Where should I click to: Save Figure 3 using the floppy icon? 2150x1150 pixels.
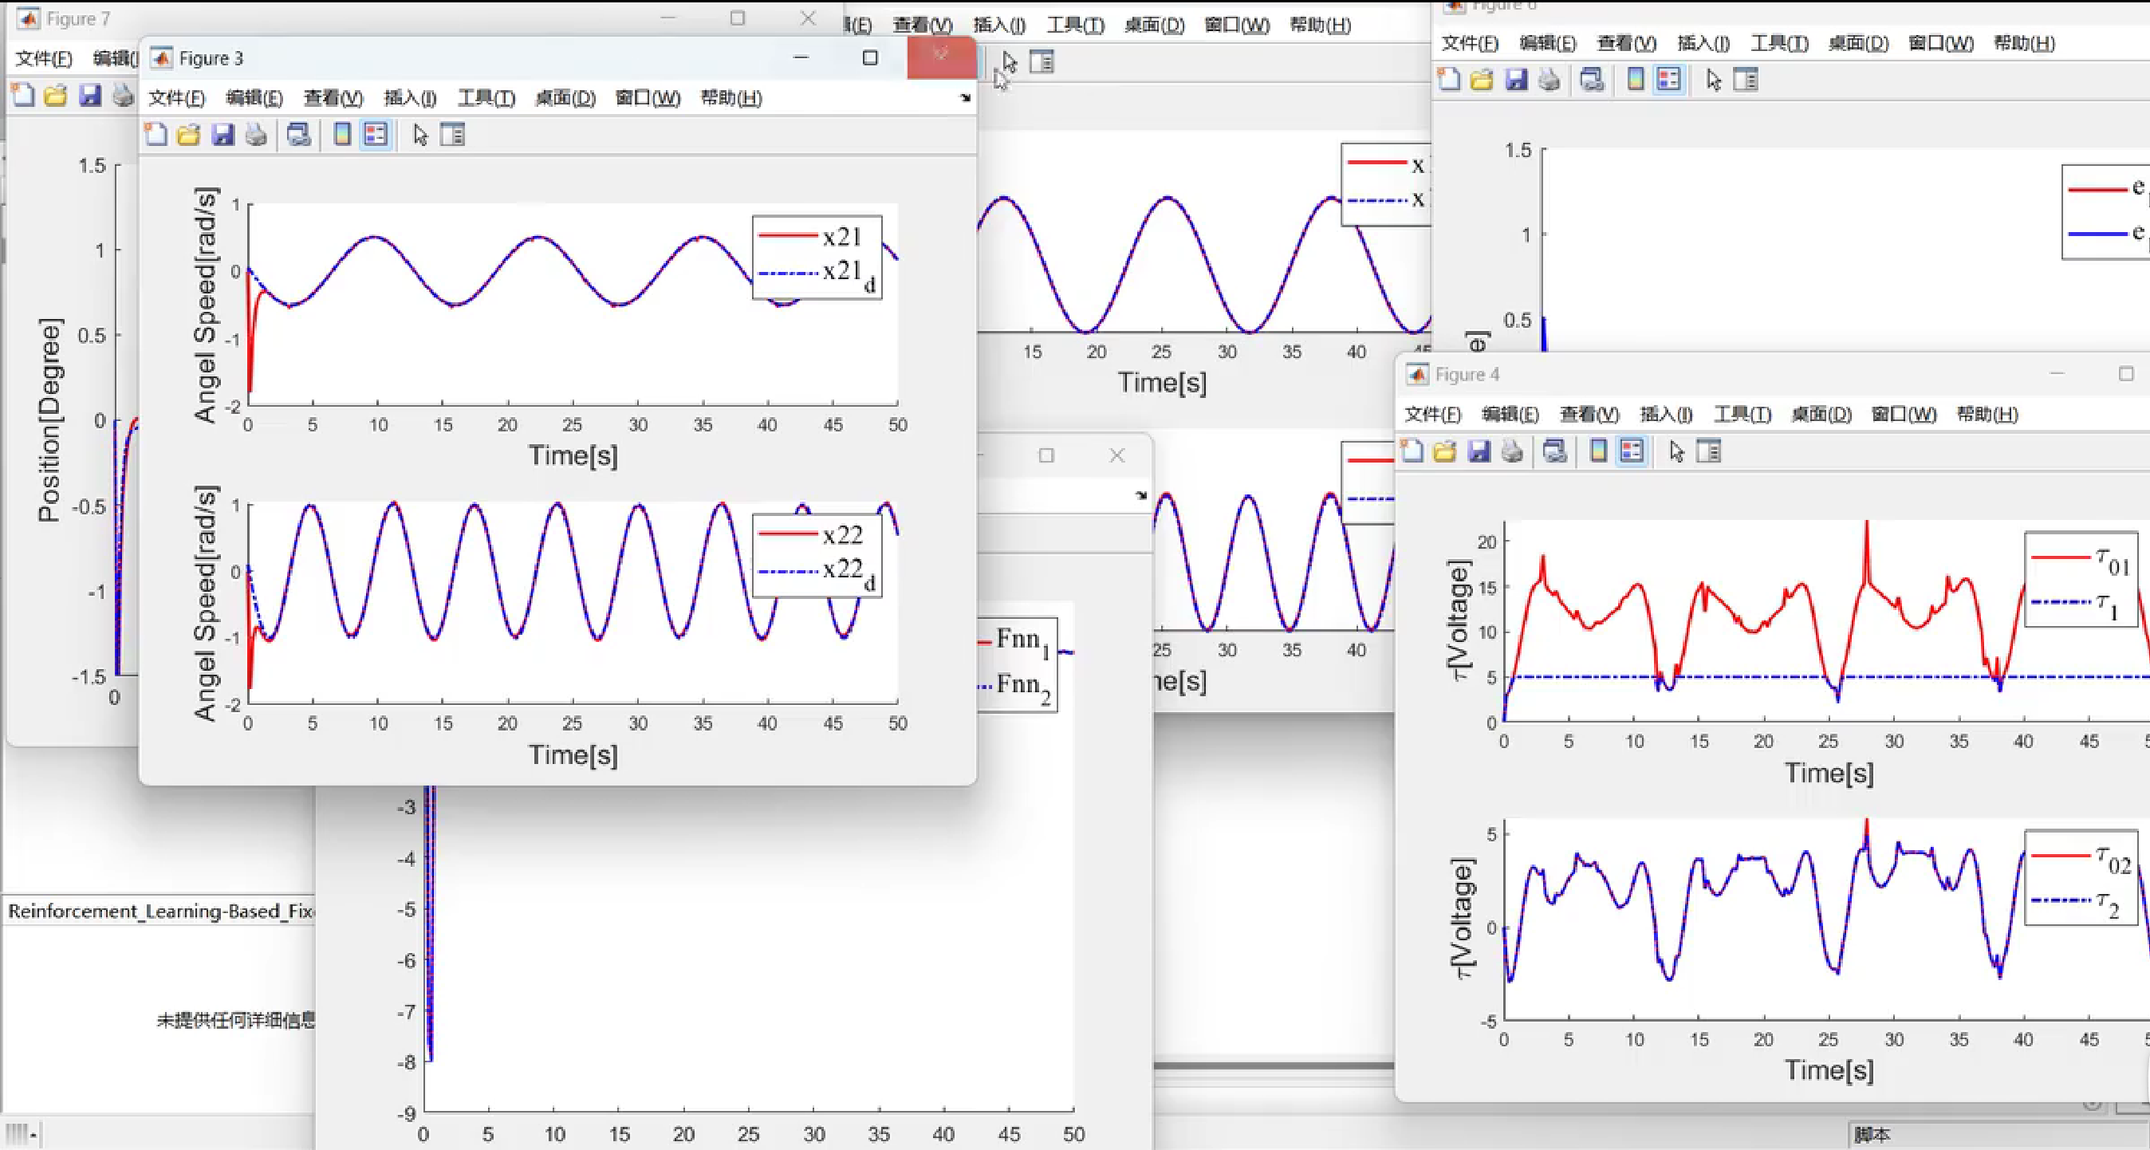click(222, 136)
